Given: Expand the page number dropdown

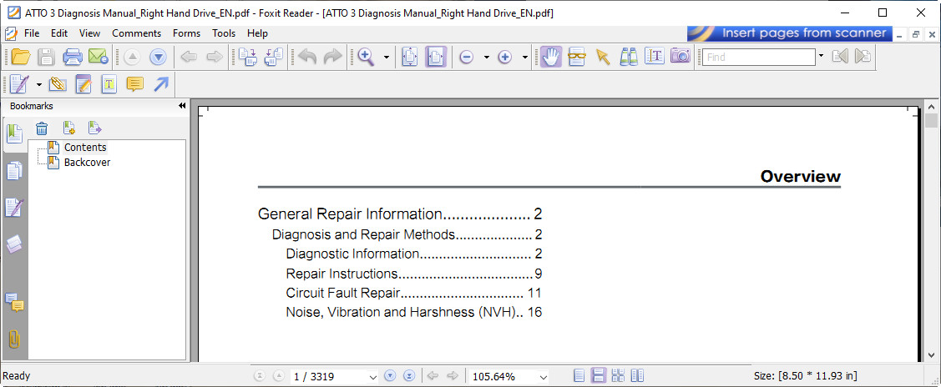Looking at the screenshot, I should [372, 377].
